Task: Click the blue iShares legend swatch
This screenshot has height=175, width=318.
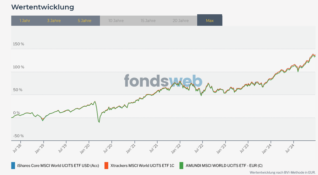Action: click(13, 165)
